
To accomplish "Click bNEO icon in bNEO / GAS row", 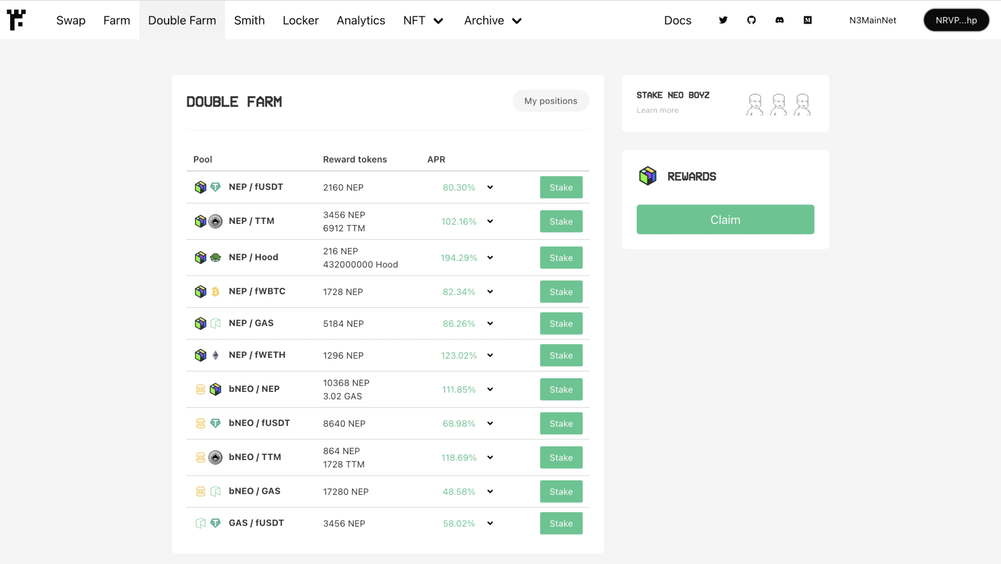I will tap(200, 491).
